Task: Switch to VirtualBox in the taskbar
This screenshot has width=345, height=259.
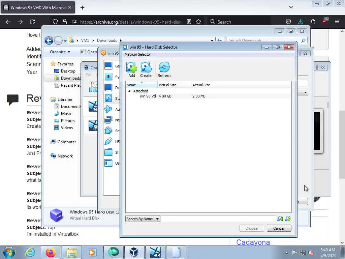Action: pos(134,252)
